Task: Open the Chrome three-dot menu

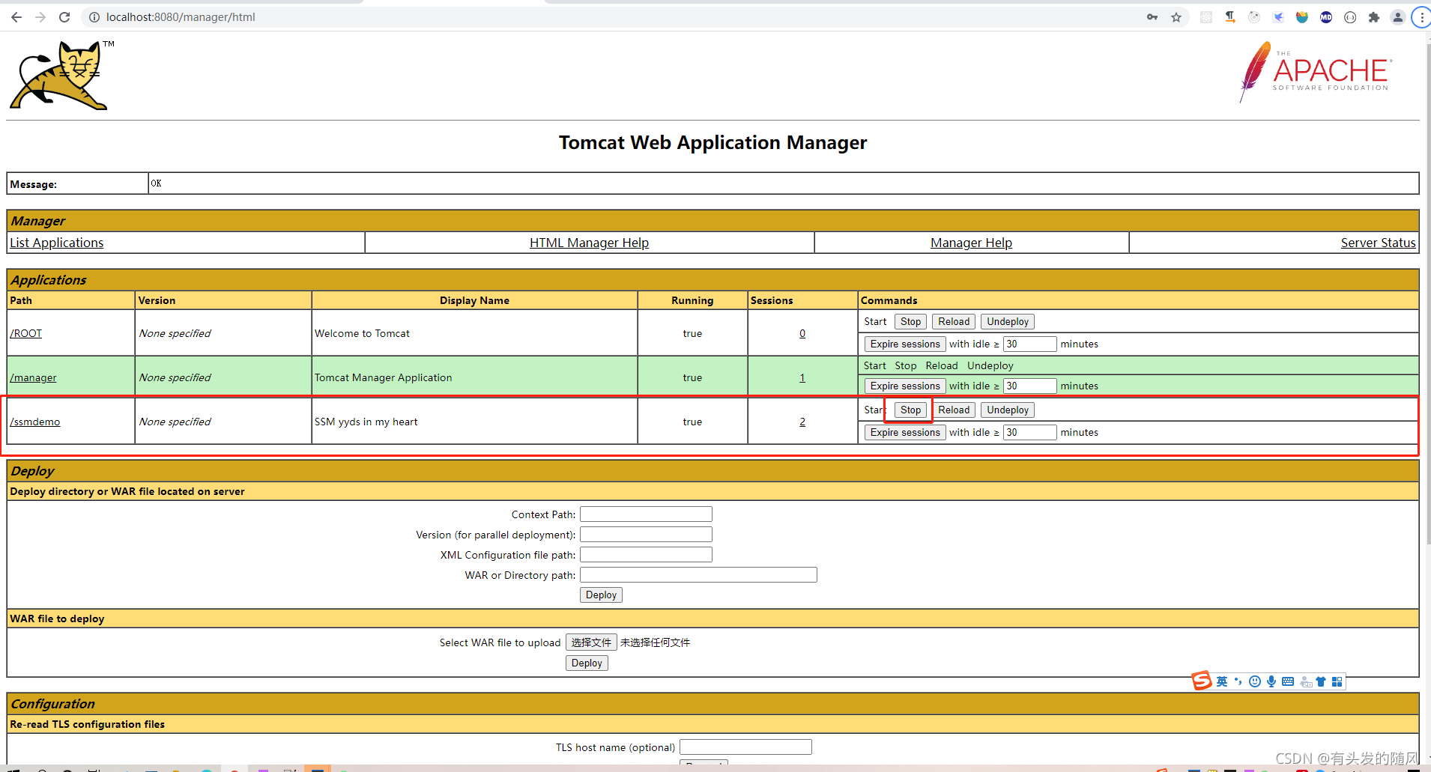Action: click(x=1421, y=17)
